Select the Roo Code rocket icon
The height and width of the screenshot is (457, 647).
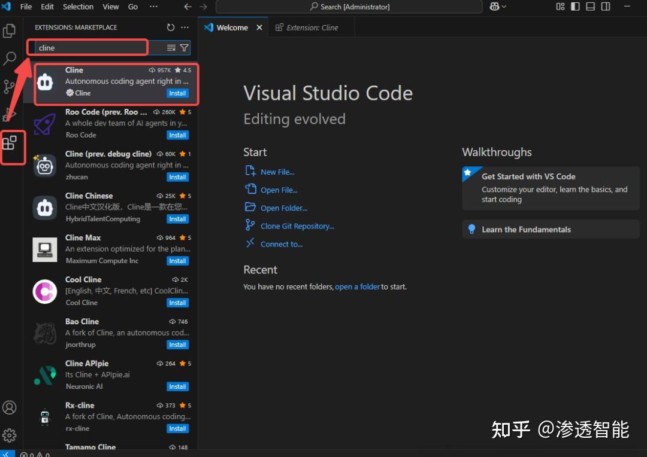pos(44,124)
